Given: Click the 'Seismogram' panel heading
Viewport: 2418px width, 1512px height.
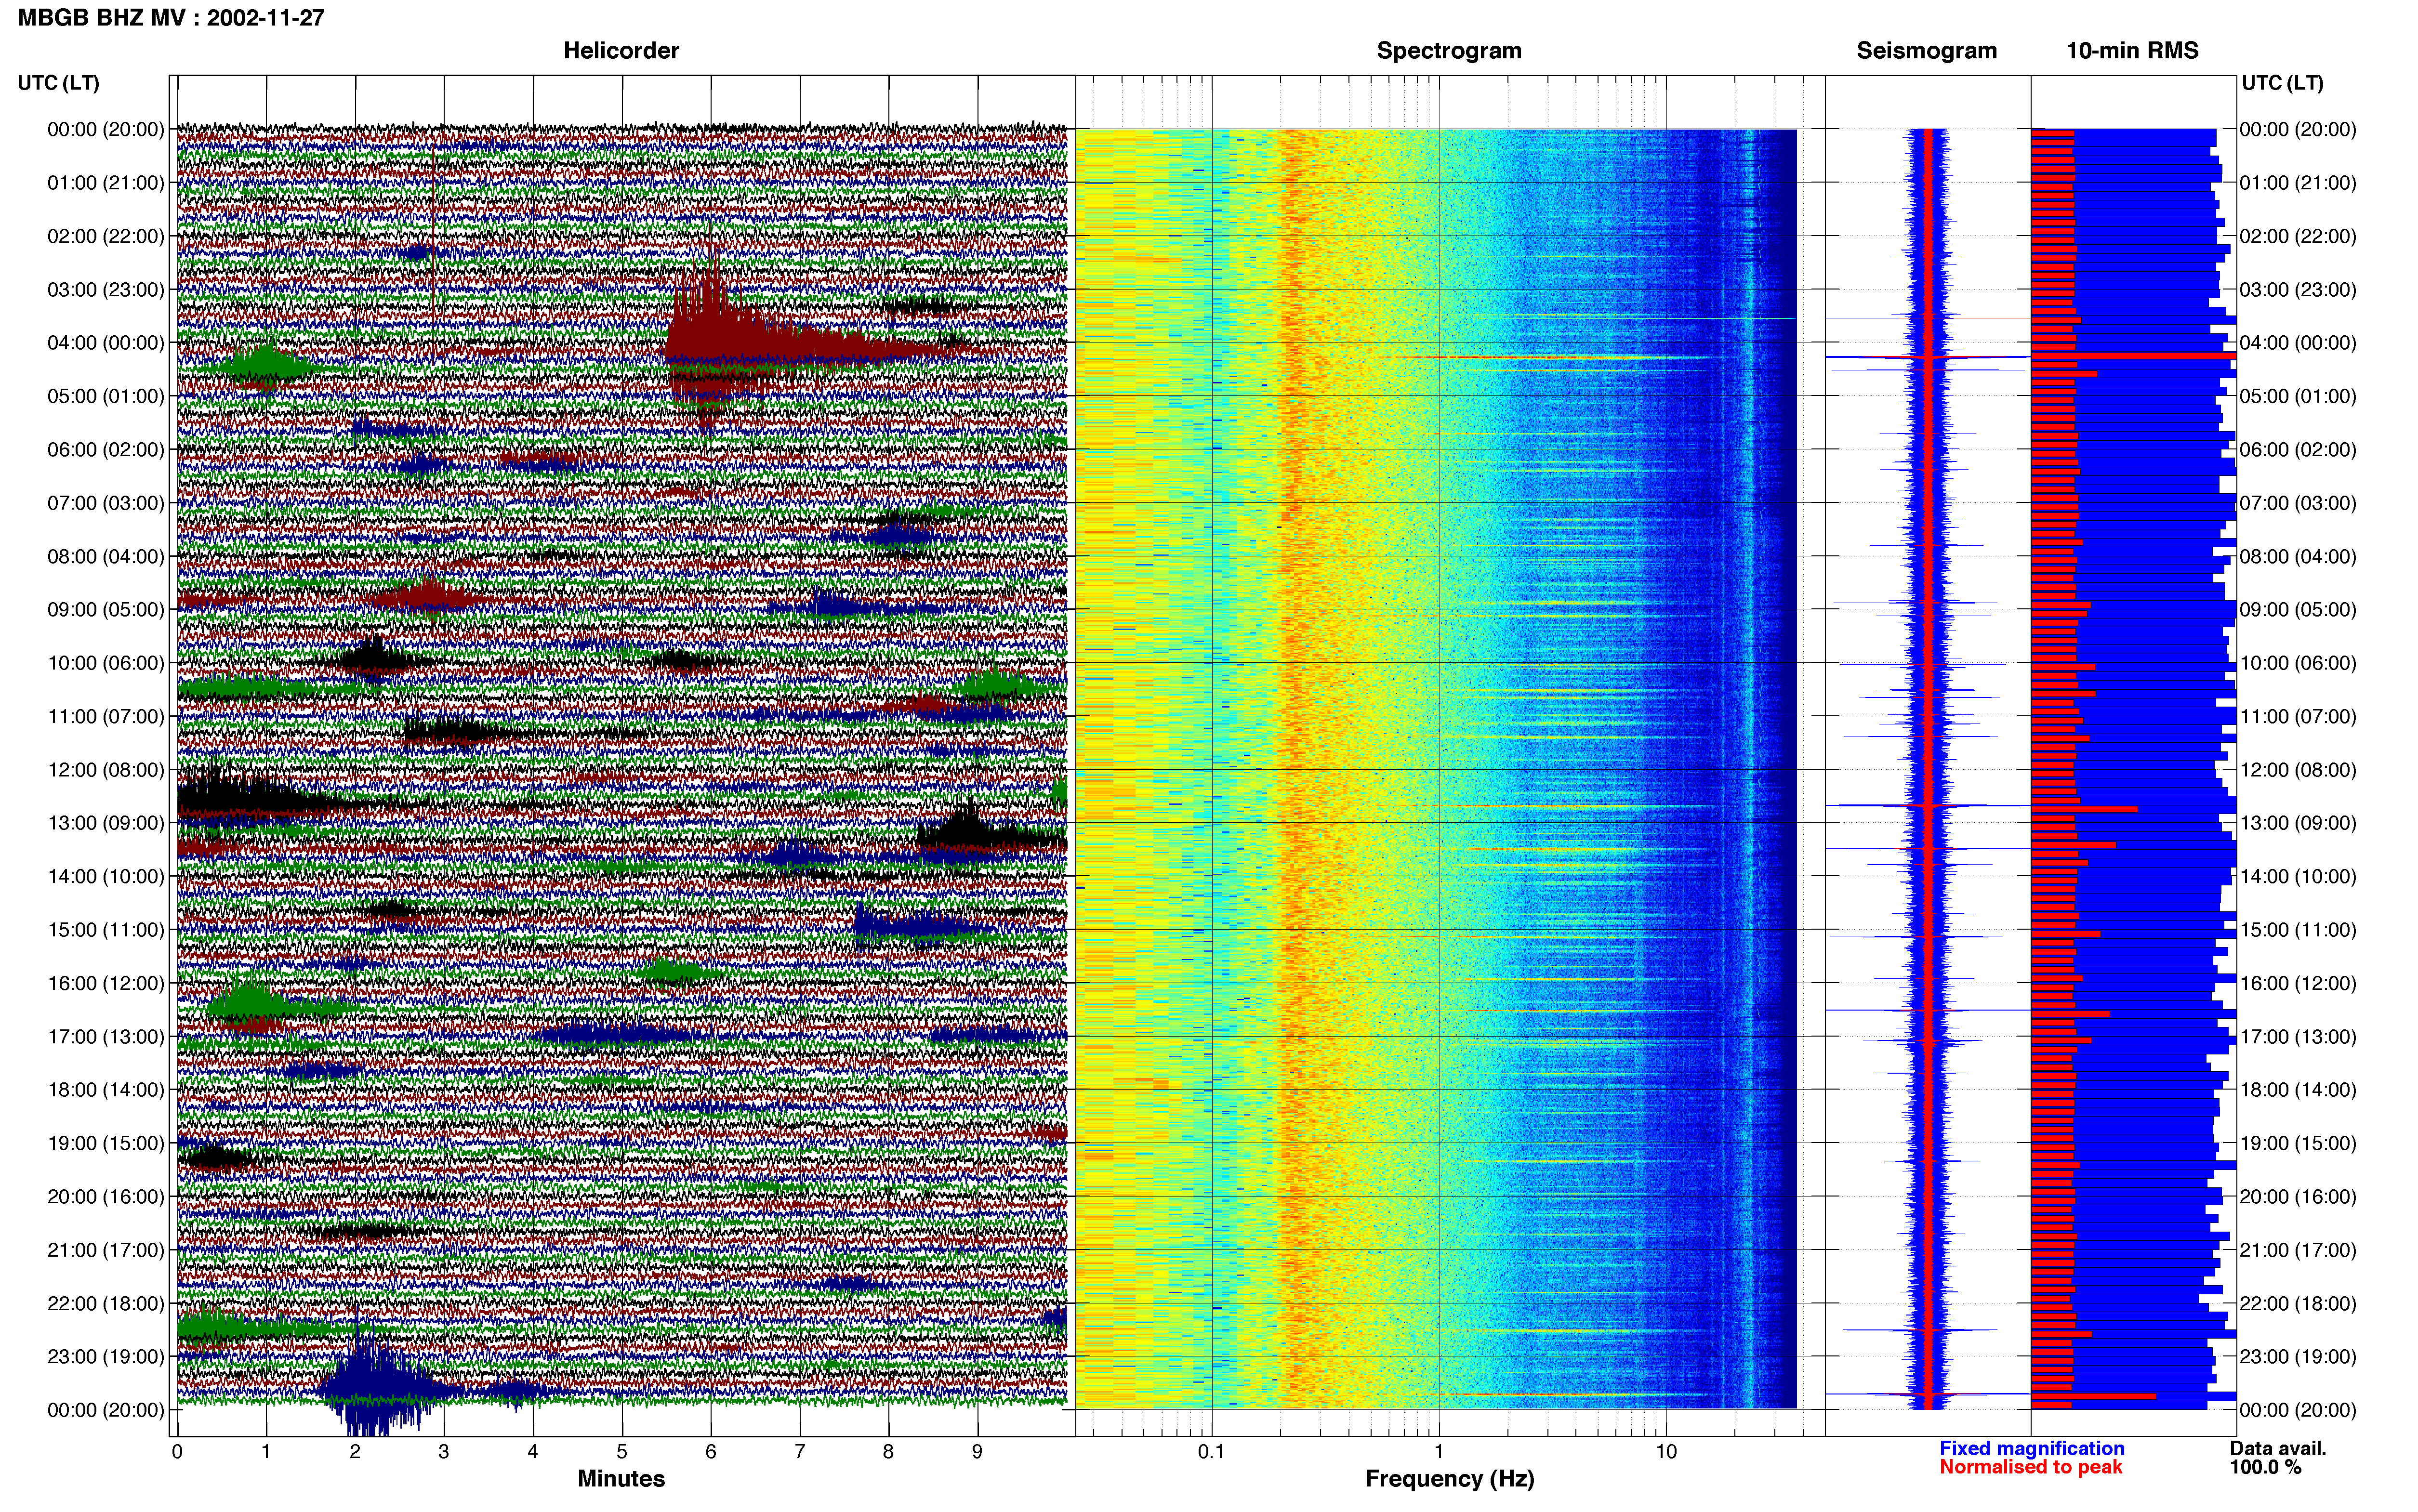Looking at the screenshot, I should click(1926, 50).
